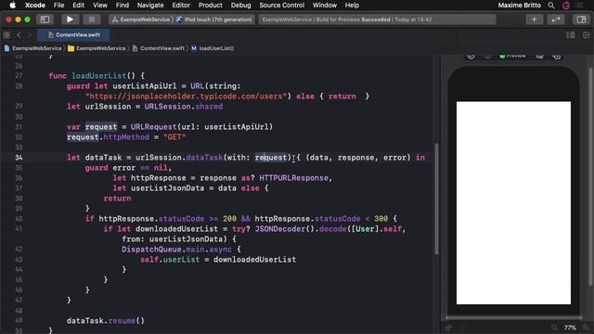This screenshot has width=594, height=334.
Task: Click the code editor vertical scrollbar
Action: 436,199
